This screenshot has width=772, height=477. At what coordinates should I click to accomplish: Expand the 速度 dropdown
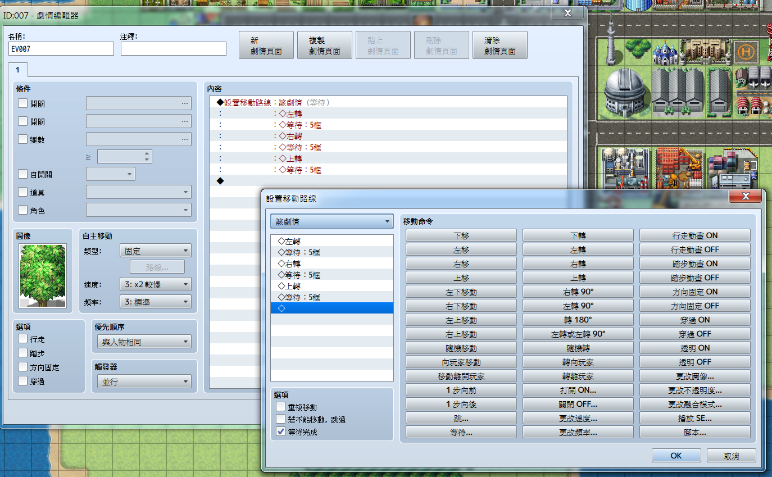(156, 284)
